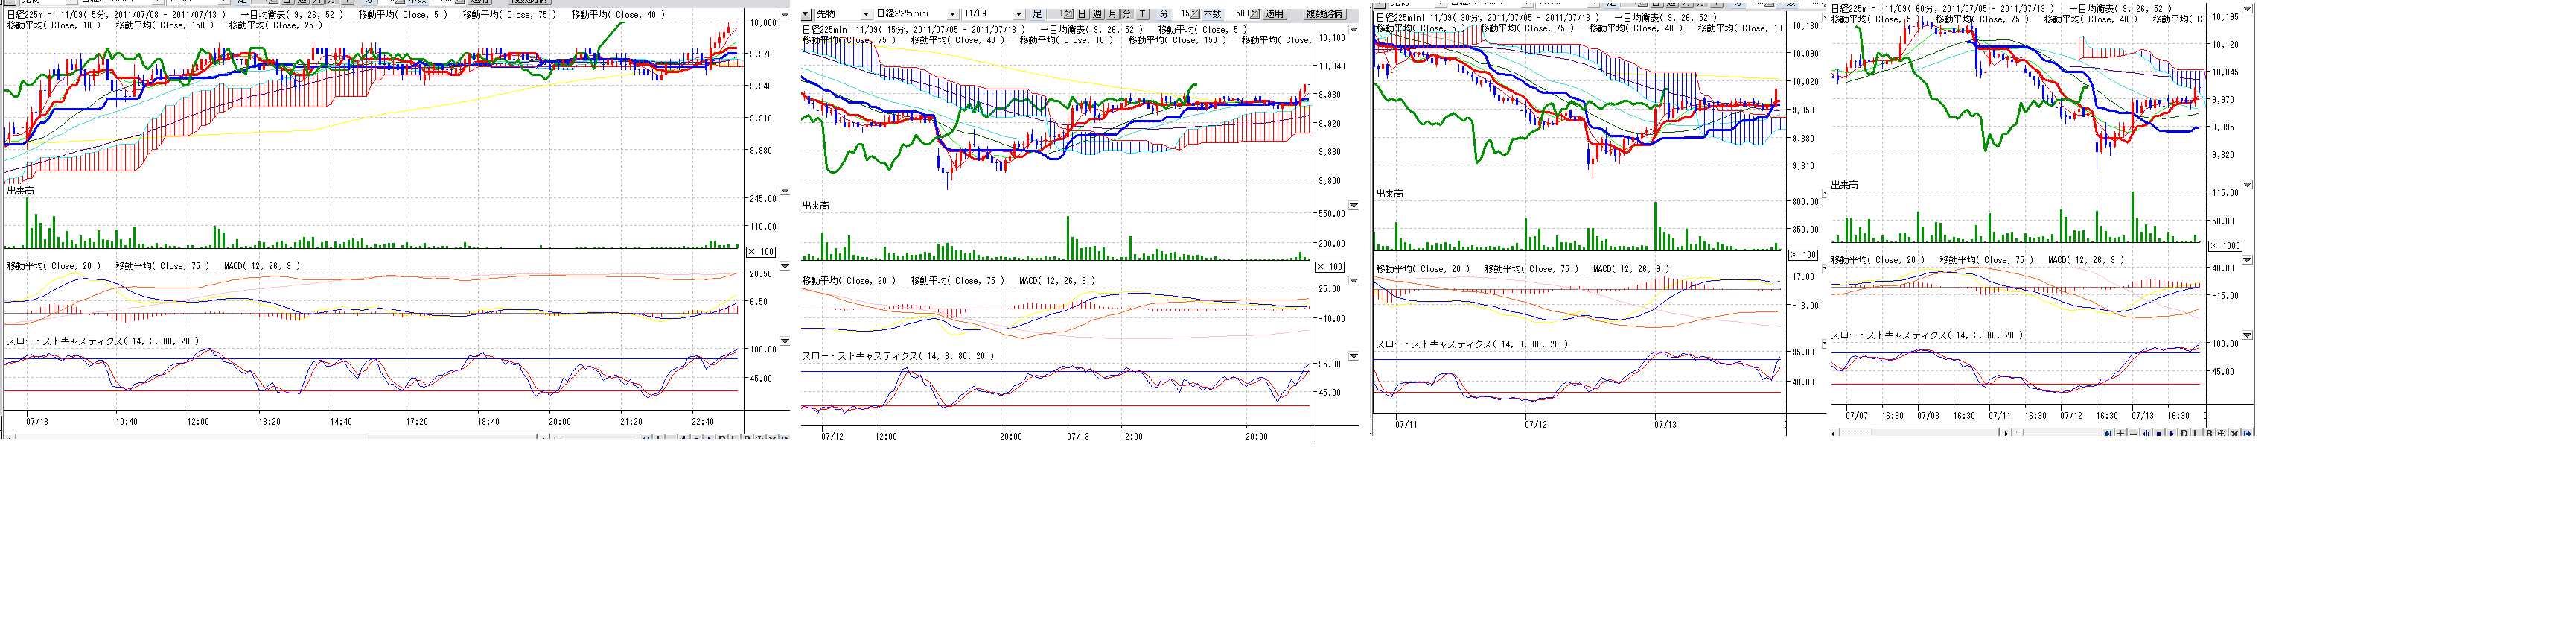Toggle the 週 weekly timeframe button

pos(1097,15)
